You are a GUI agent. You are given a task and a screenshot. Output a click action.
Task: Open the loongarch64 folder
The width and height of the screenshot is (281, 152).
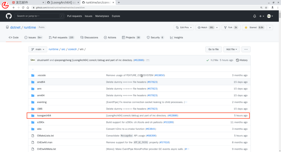tap(44, 115)
